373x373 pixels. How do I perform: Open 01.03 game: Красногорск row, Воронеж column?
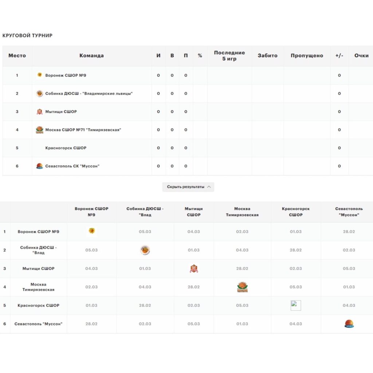click(91, 306)
